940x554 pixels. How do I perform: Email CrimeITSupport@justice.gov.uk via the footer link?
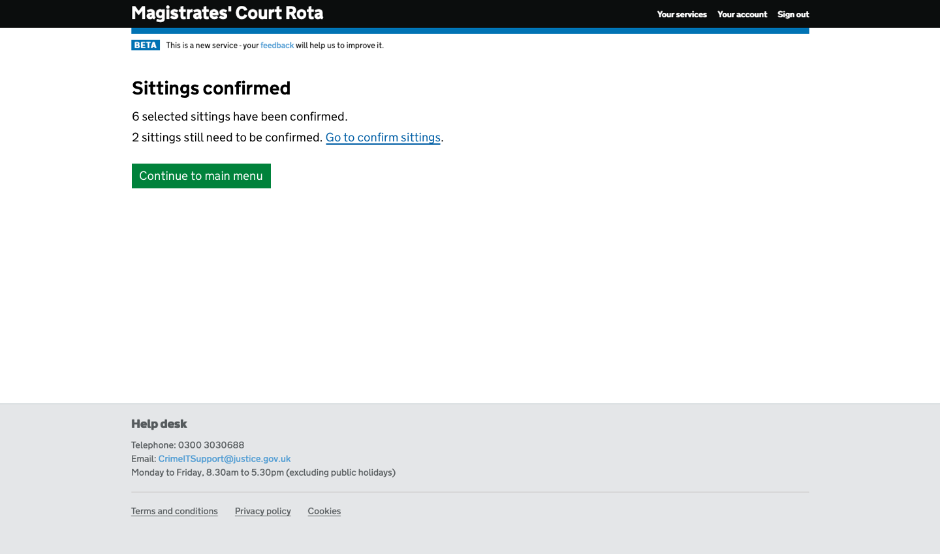tap(224, 459)
